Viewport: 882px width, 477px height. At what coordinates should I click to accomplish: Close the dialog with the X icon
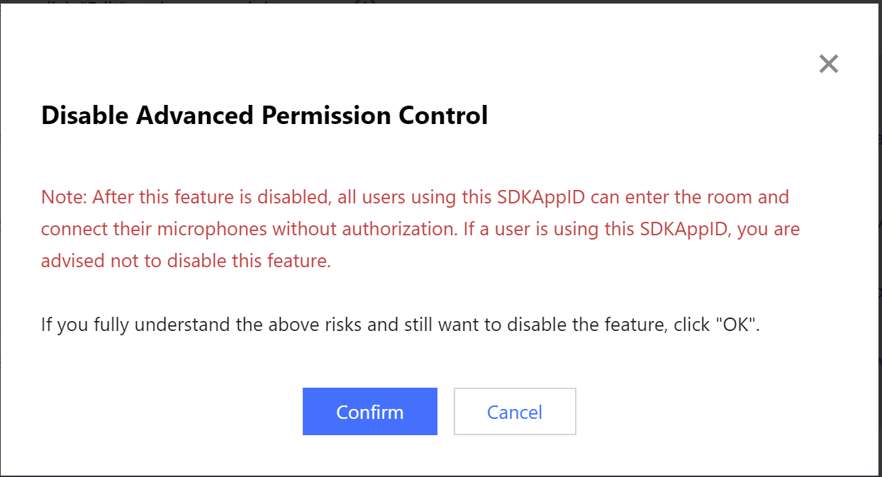(x=828, y=64)
